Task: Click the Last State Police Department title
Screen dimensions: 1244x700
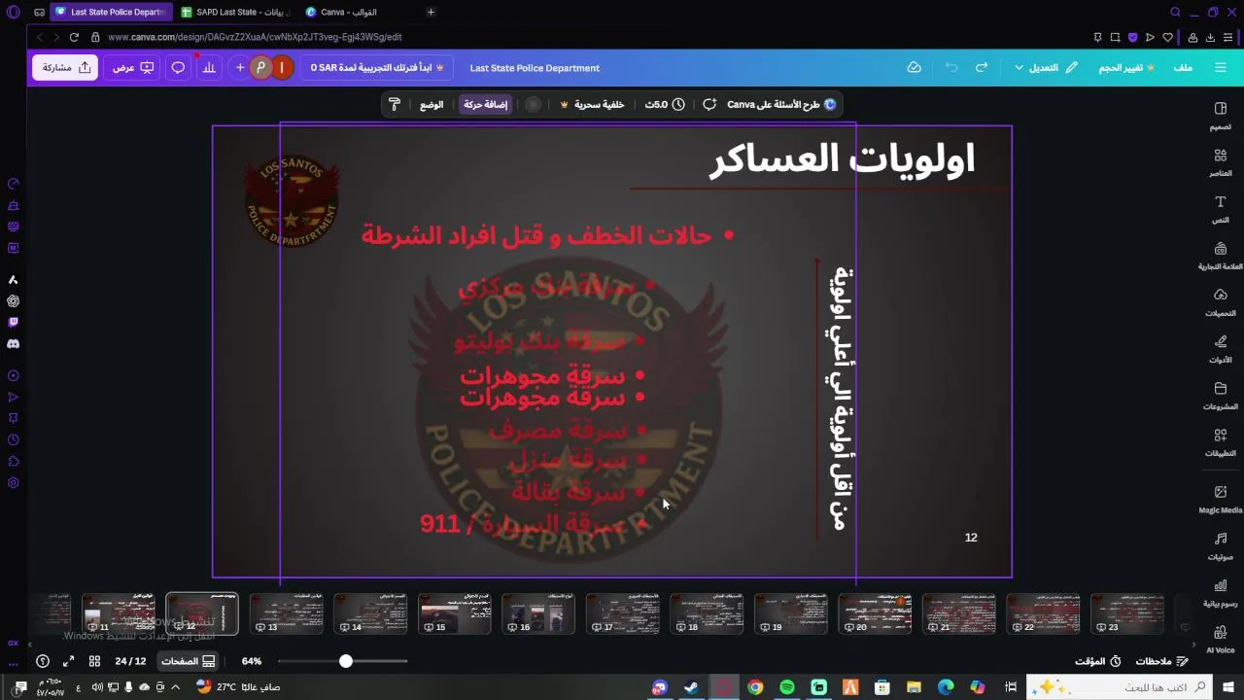Action: coord(535,68)
